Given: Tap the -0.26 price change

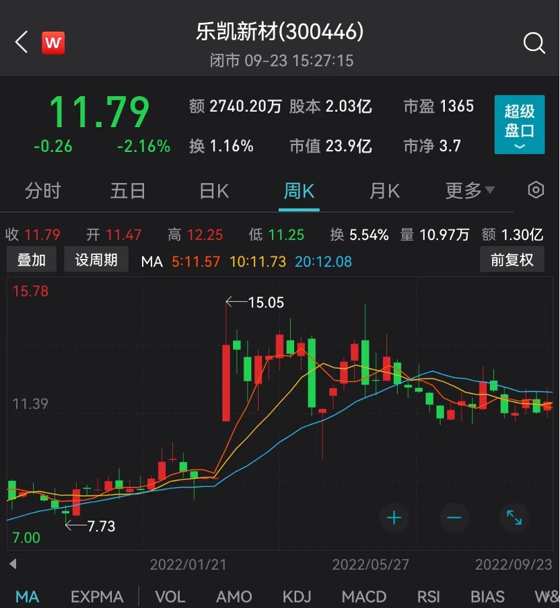Looking at the screenshot, I should 53,147.
